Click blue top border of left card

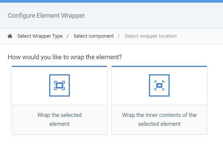(x=59, y=66)
